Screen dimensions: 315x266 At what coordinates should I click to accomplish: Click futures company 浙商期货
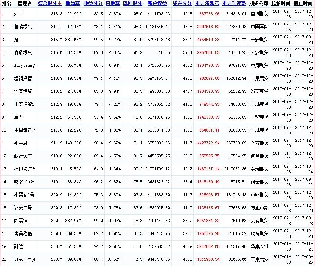[260, 91]
